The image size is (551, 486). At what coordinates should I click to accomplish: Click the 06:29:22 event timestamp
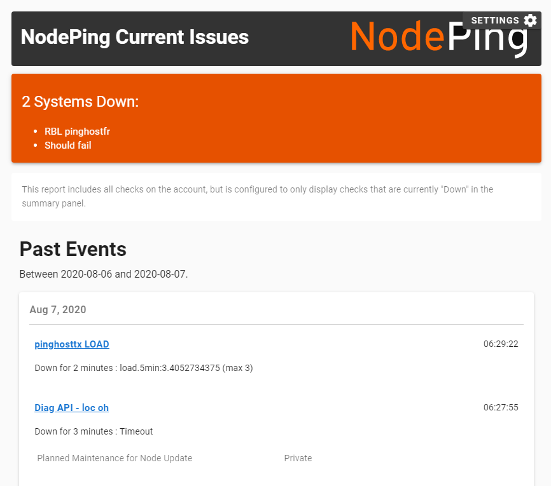click(x=501, y=344)
